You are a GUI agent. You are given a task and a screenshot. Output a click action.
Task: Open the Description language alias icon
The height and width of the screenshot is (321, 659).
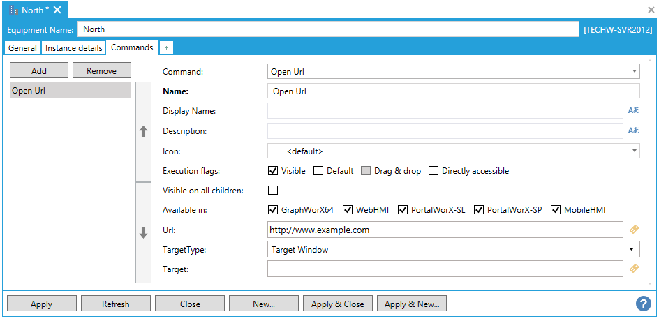pos(633,130)
